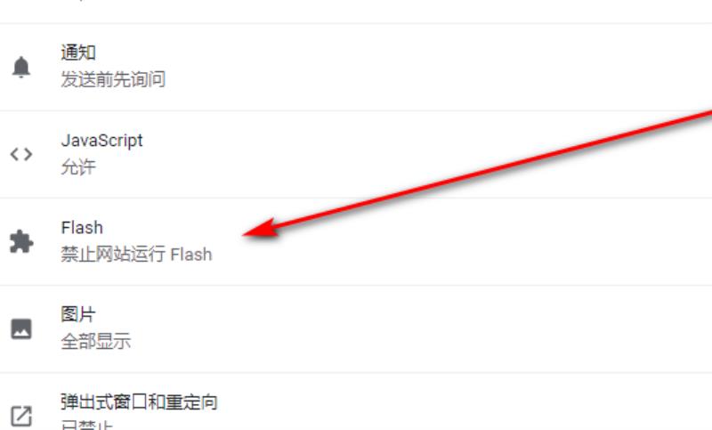712x430 pixels.
Task: Select the 禁止网站运行 Flash status text
Action: click(136, 255)
